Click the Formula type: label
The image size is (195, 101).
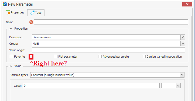click(x=19, y=75)
